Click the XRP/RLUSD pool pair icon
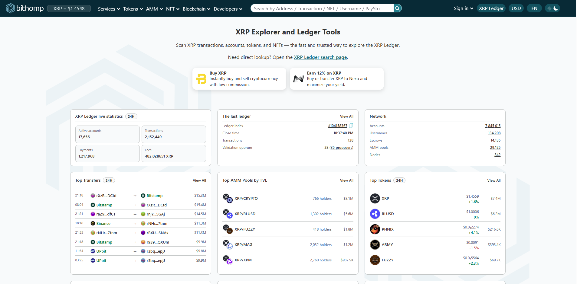Viewport: 577px width, 284px height. click(x=228, y=214)
